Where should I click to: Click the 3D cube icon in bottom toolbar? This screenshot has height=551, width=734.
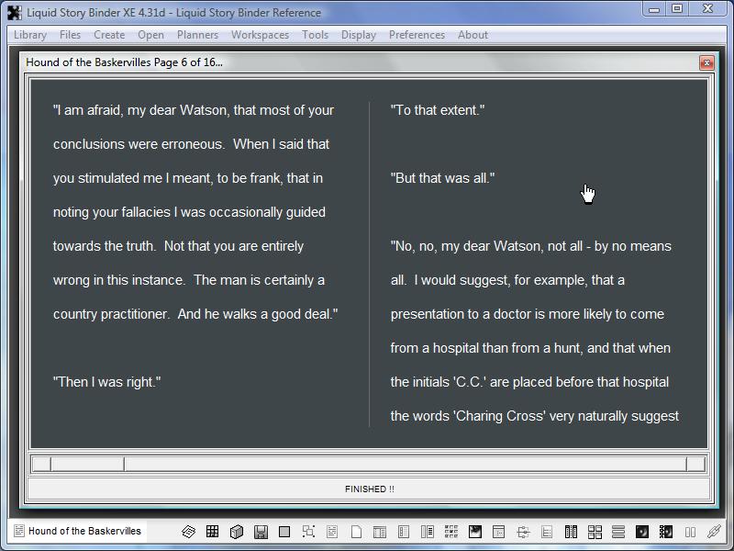[237, 532]
